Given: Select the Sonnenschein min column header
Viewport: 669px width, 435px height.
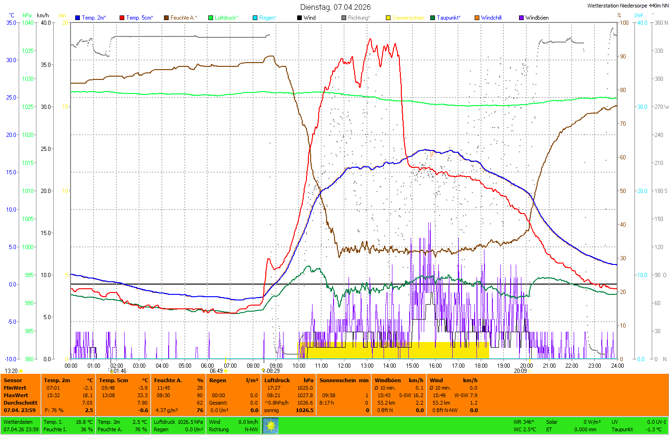Looking at the screenshot, I should coord(344,380).
